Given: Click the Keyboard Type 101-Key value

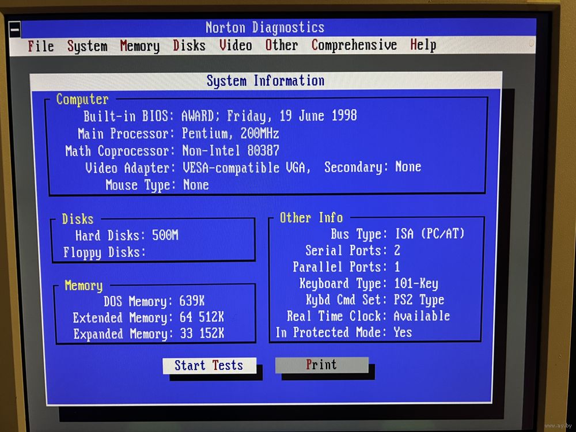Looking at the screenshot, I should click(x=416, y=283).
